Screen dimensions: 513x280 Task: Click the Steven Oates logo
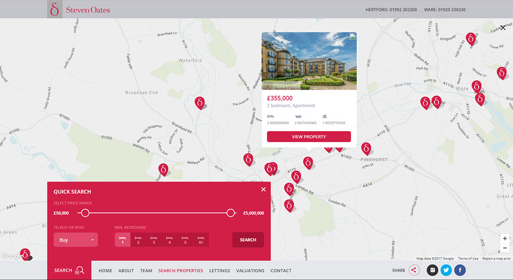[x=79, y=9]
